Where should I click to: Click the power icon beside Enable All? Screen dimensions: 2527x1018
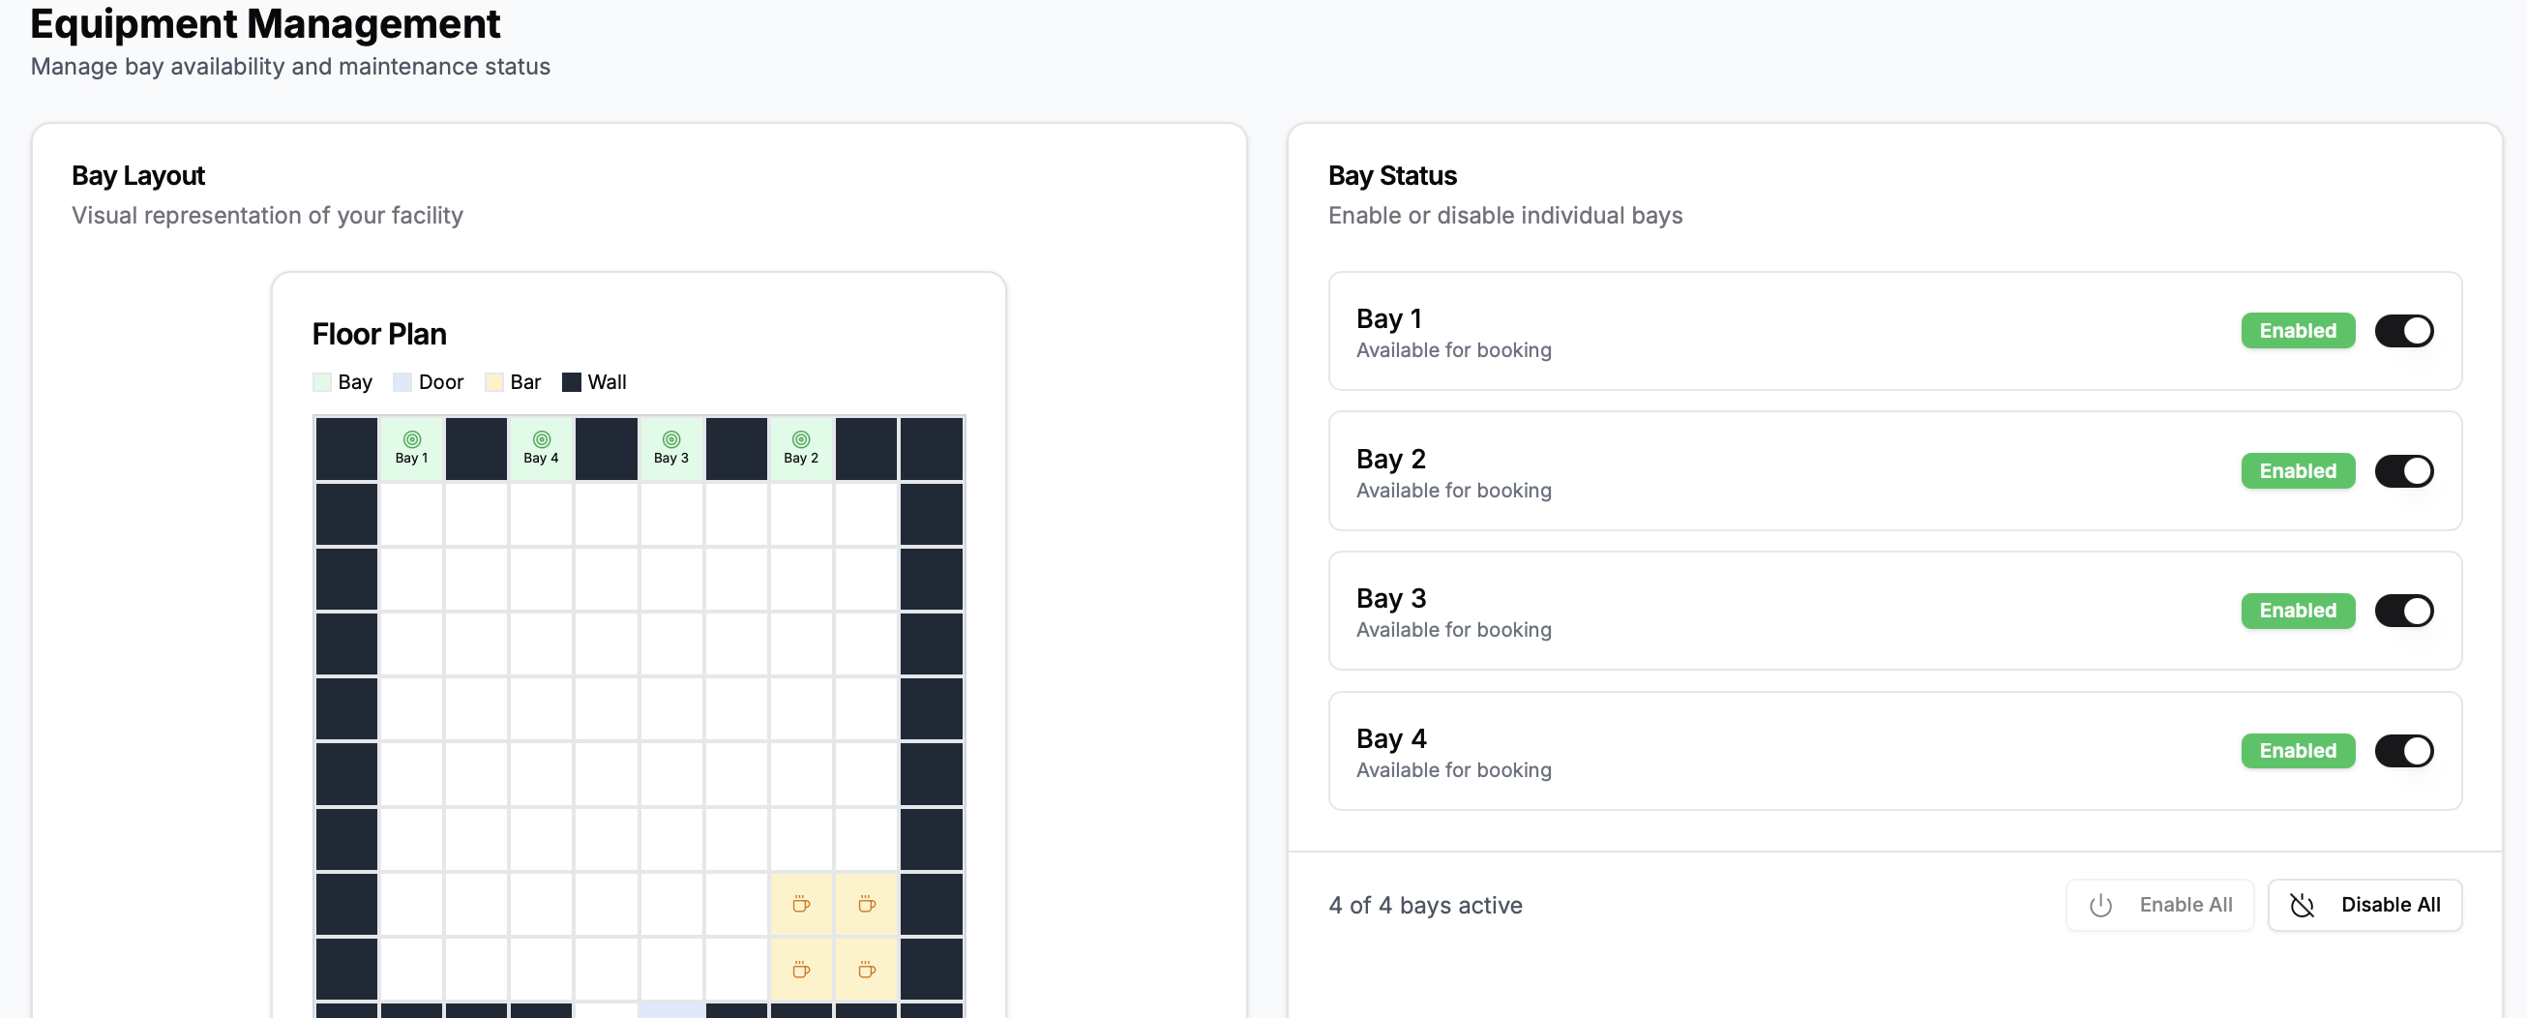2100,904
